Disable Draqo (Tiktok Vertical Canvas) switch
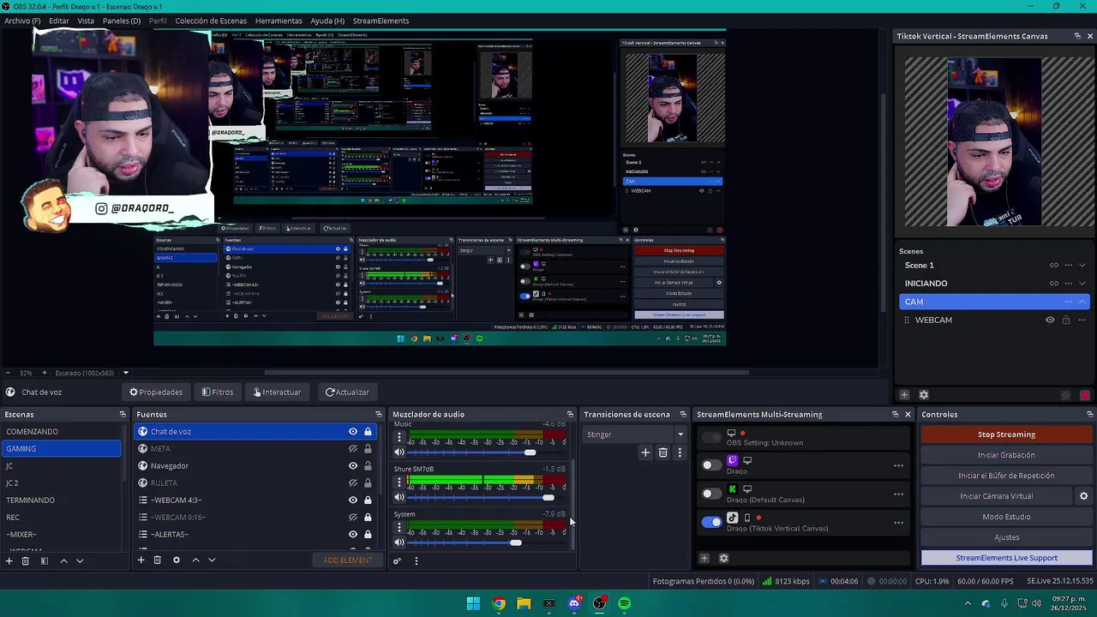This screenshot has height=617, width=1097. [x=711, y=522]
